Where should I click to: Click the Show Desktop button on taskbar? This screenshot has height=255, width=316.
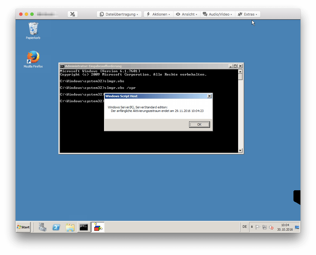pos(297,227)
